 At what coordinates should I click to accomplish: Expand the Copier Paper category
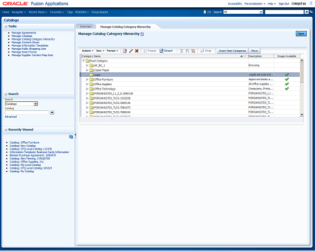(87, 70)
